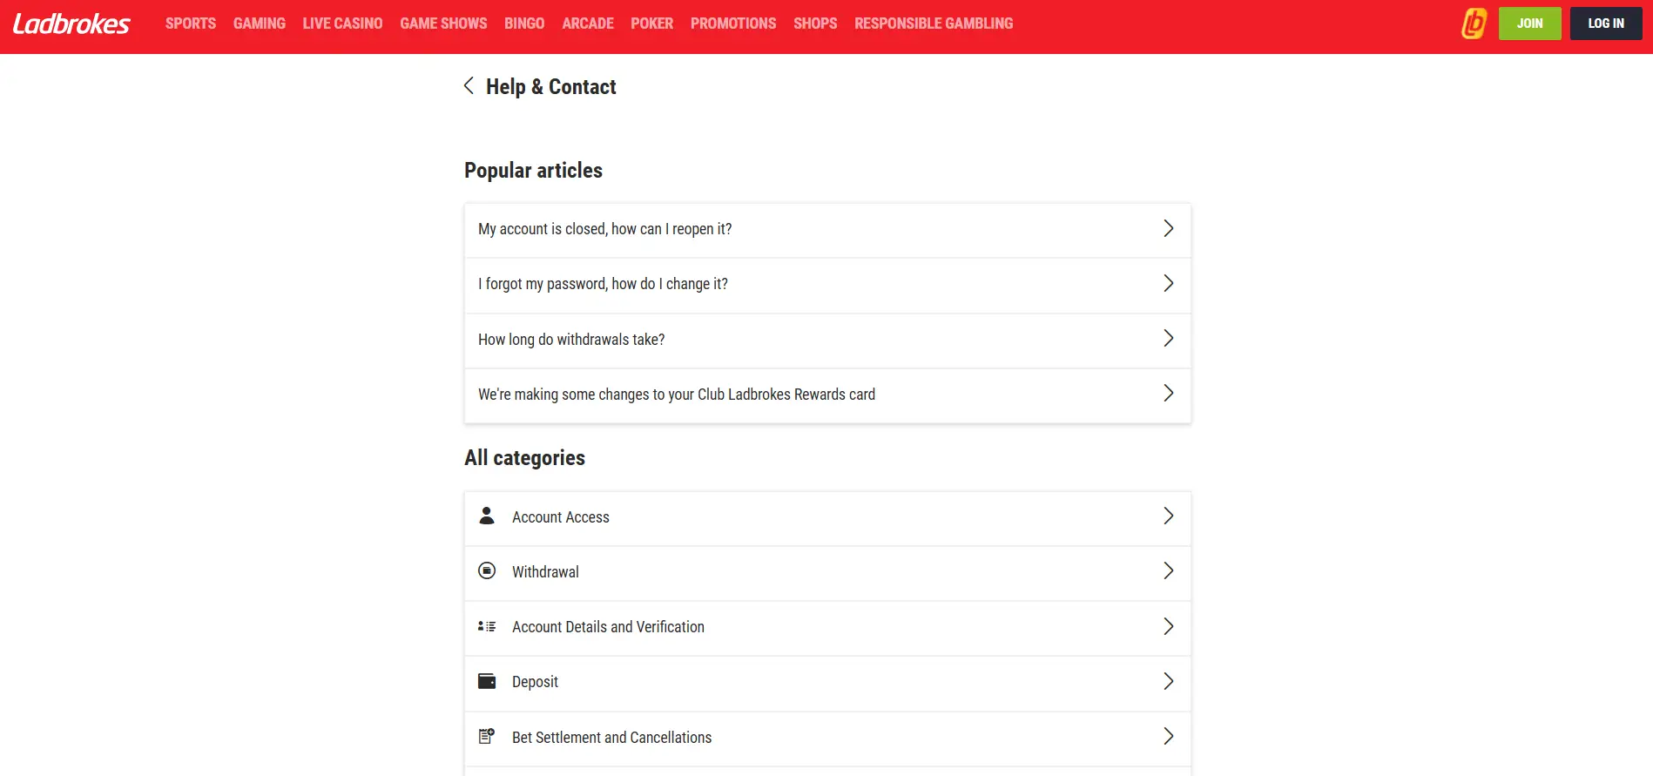Click the Bet Settlement and Cancellations icon
Image resolution: width=1653 pixels, height=776 pixels.
487,737
